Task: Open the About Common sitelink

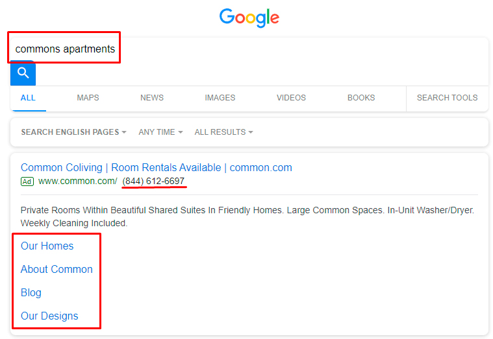Action: [x=57, y=269]
